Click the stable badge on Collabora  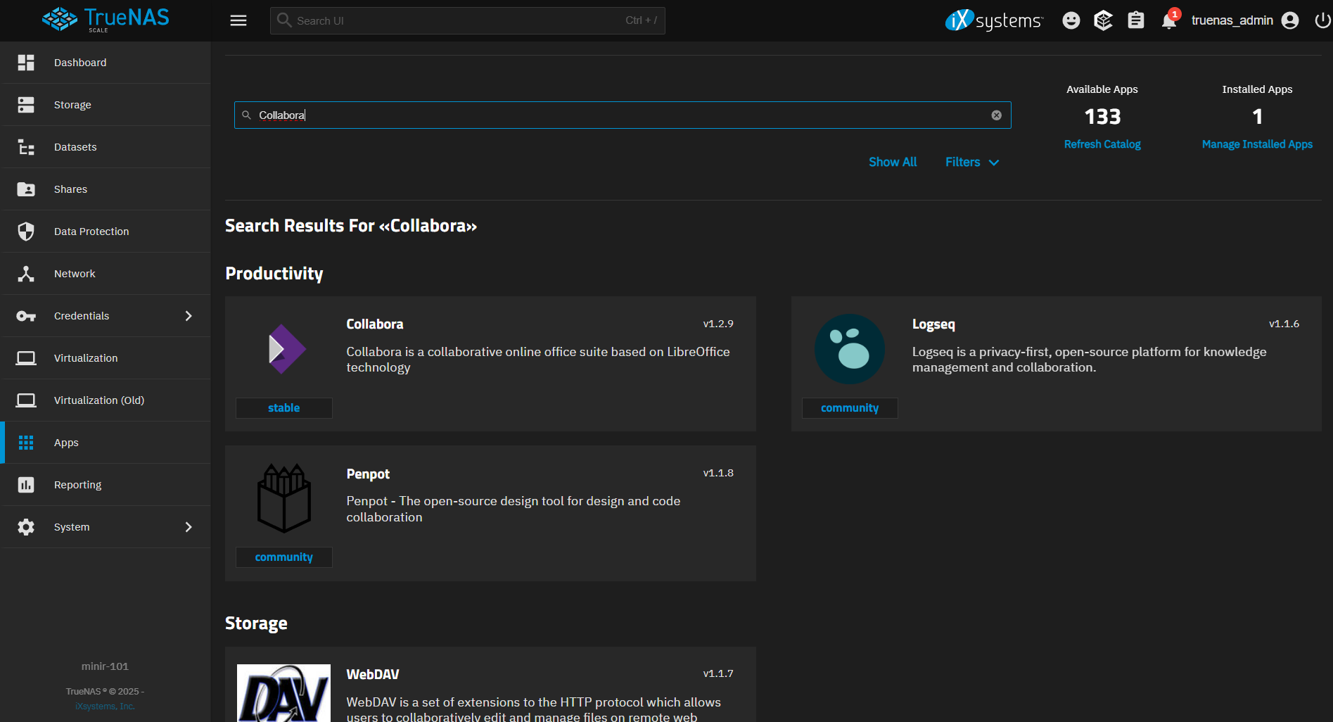click(x=284, y=408)
